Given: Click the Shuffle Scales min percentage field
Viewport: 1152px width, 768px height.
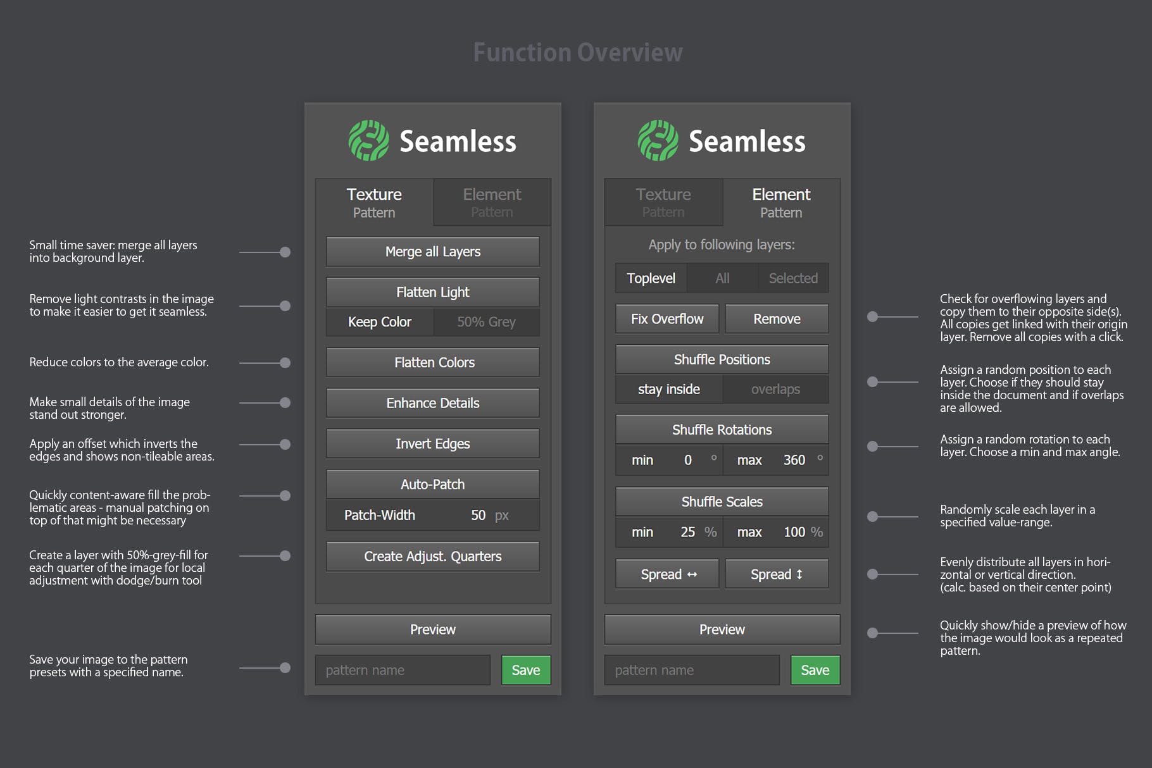Looking at the screenshot, I should pyautogui.click(x=687, y=533).
